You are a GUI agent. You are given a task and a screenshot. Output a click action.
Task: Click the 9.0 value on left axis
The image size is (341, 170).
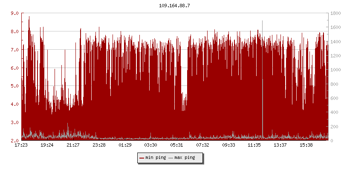[14, 13]
